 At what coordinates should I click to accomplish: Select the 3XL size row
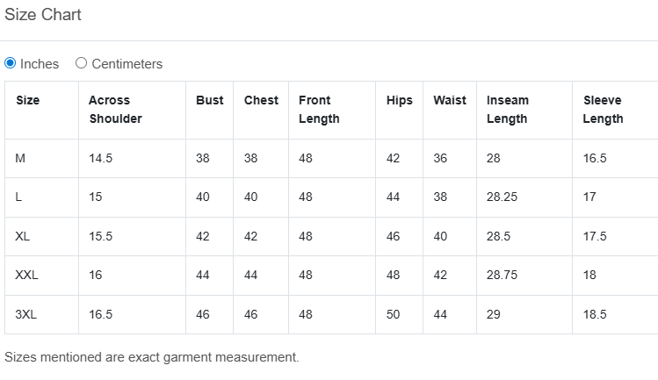pyautogui.click(x=26, y=314)
